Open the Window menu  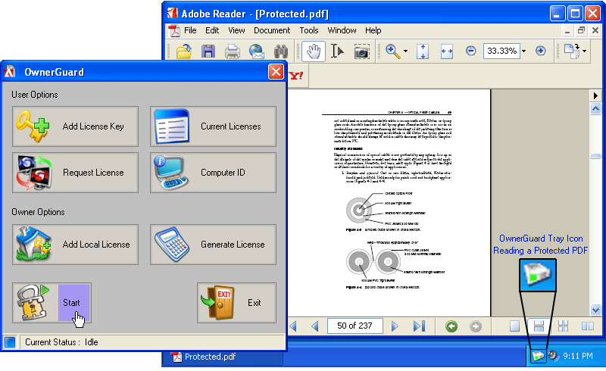342,30
